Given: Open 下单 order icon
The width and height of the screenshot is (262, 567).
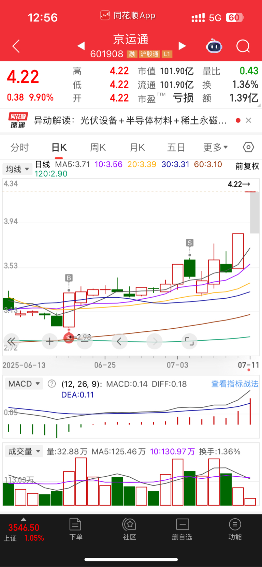Looking at the screenshot, I should coord(75,529).
